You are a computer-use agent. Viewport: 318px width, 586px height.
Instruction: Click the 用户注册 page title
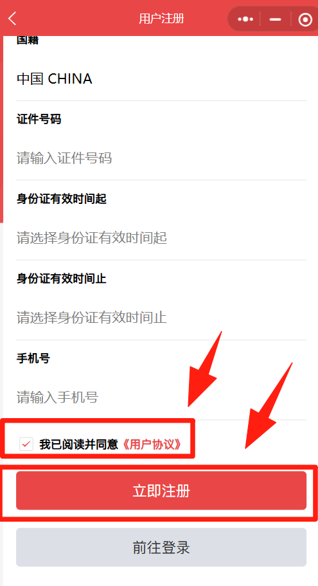[x=161, y=18]
